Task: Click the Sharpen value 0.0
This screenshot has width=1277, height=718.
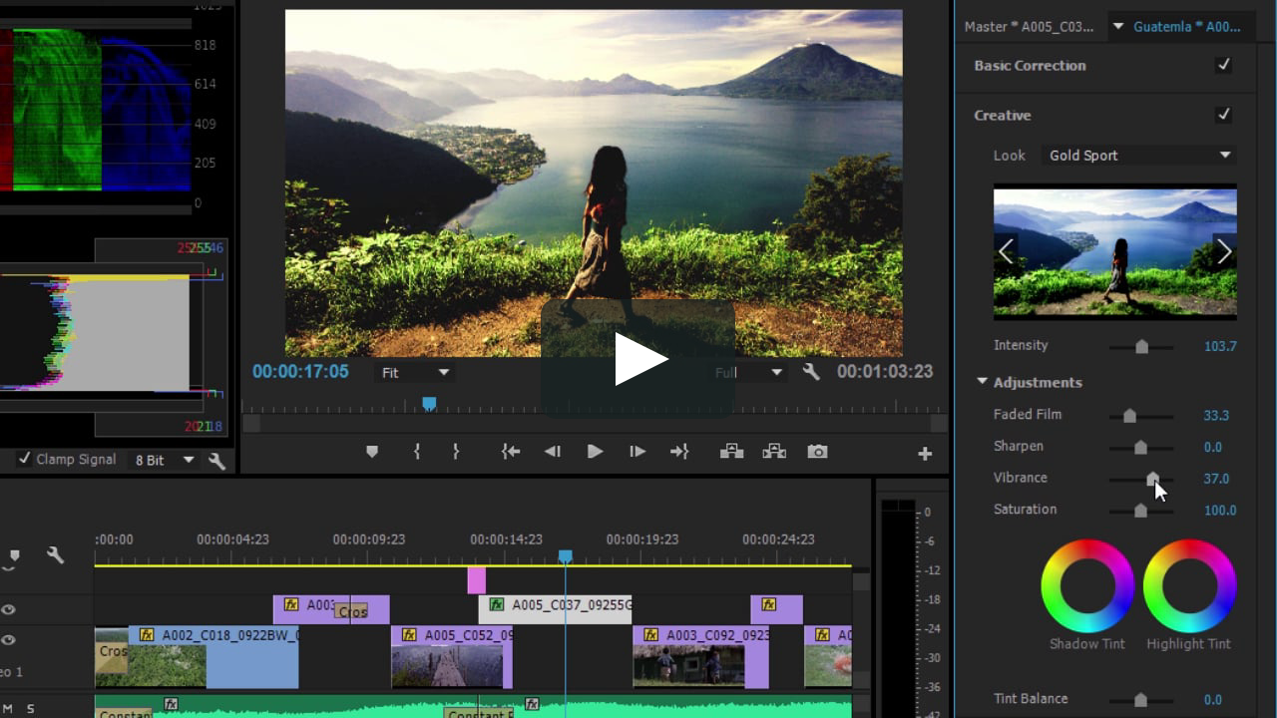Action: pos(1212,447)
